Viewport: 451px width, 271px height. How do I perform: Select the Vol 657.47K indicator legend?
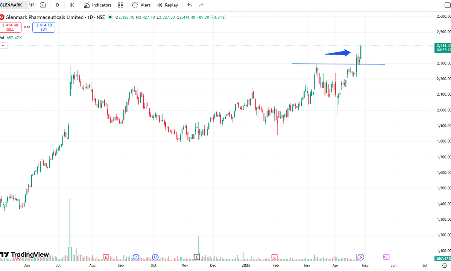pos(11,38)
